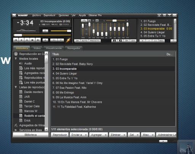Open the Ayuda menu

pyautogui.click(x=82, y=15)
